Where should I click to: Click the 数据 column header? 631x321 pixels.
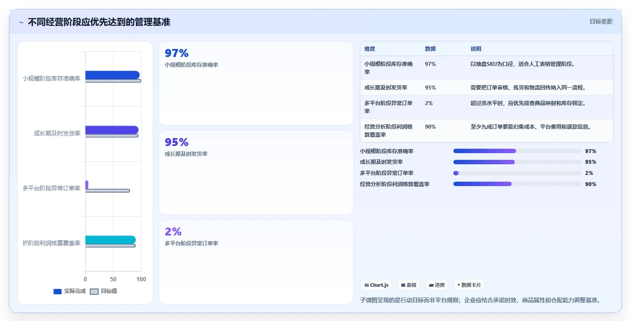tap(431, 49)
